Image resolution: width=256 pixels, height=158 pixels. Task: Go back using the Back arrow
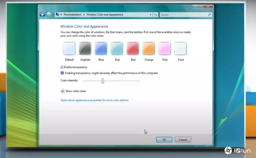[x=43, y=15]
